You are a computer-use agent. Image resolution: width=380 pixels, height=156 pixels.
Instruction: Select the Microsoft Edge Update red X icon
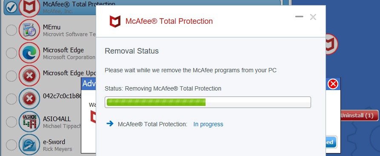[x=29, y=76]
